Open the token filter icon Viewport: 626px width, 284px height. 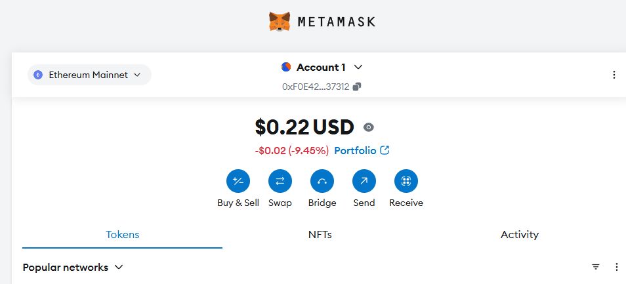point(596,267)
